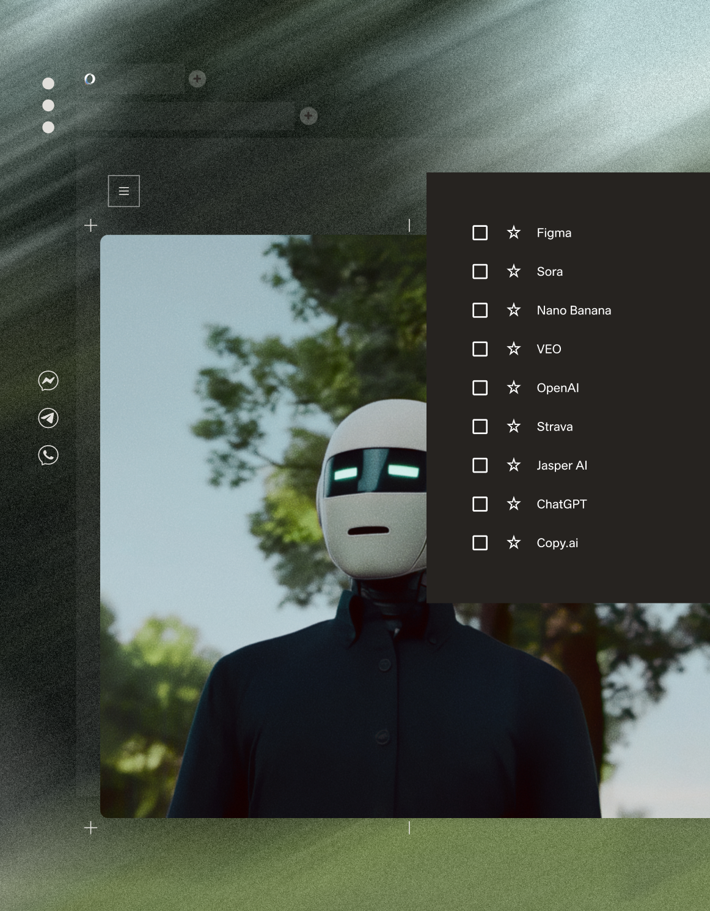Open the WhatsApp sidebar icon
This screenshot has height=911, width=710.
pyautogui.click(x=48, y=455)
